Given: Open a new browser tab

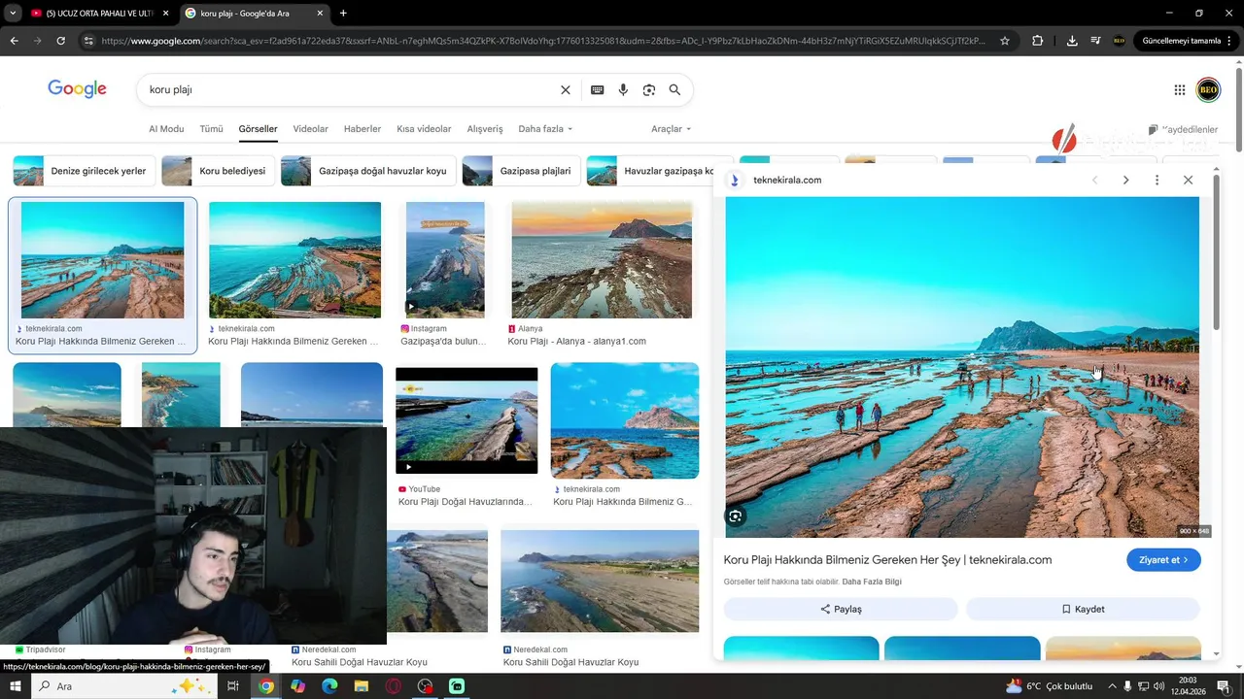Looking at the screenshot, I should [343, 14].
